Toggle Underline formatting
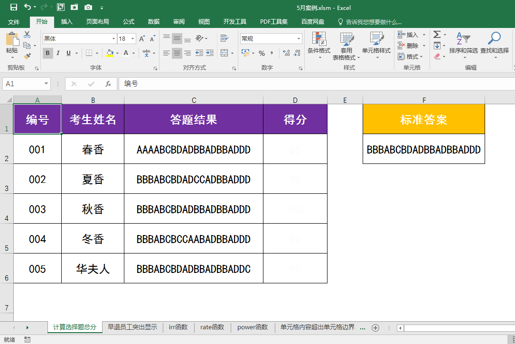 click(68, 53)
